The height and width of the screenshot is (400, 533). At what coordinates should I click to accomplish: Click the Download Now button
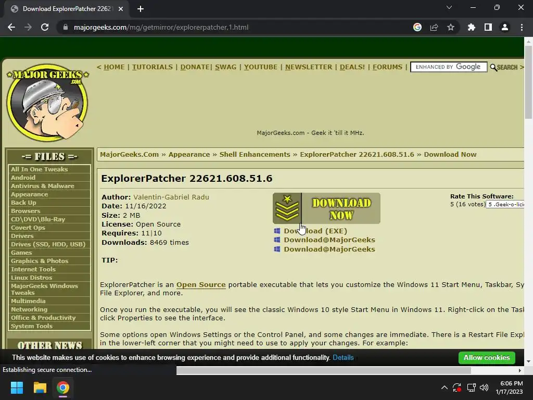[x=326, y=208]
